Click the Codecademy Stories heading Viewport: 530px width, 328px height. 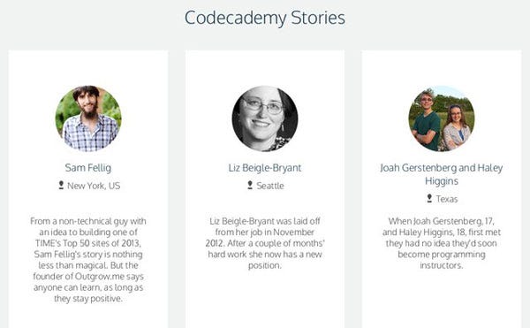pos(265,18)
